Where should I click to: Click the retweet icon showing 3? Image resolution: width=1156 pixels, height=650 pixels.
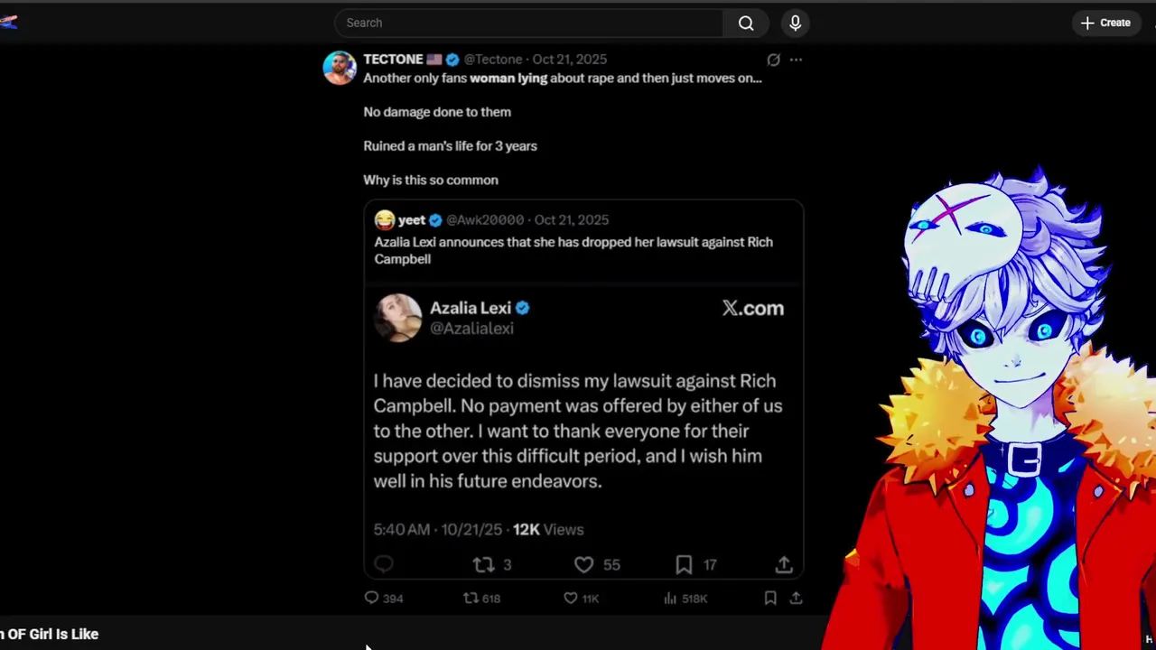(483, 565)
